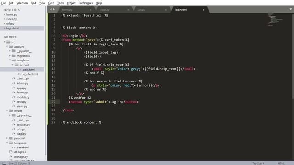The height and width of the screenshot is (165, 294).
Task: Click the db.sqlite3 file icon
Action: [x=11, y=152]
